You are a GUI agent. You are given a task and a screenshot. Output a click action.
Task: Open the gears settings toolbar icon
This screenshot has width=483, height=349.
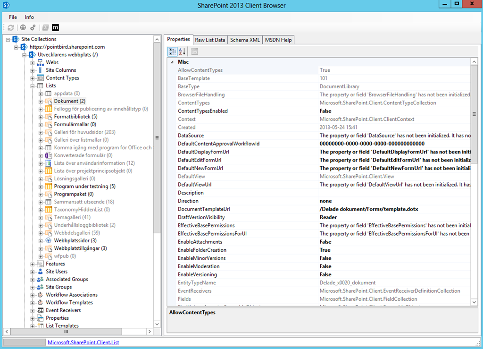33,28
